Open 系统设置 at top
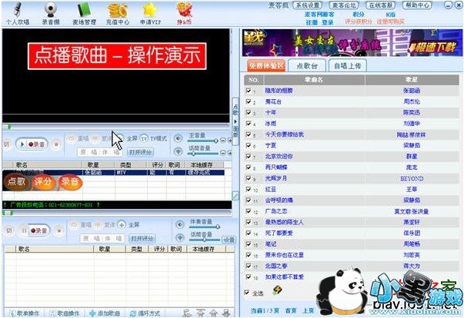 tap(308, 5)
